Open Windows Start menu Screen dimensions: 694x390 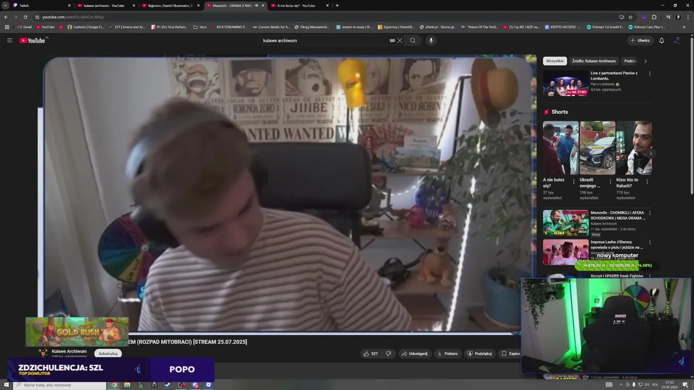tap(6, 385)
